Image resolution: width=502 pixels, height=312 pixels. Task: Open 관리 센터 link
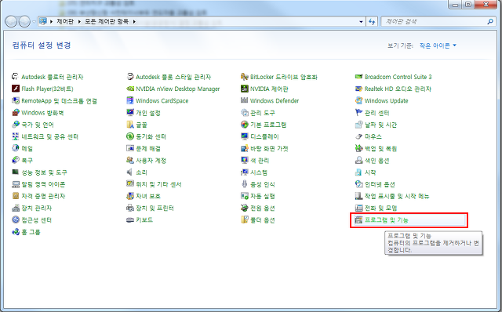376,113
